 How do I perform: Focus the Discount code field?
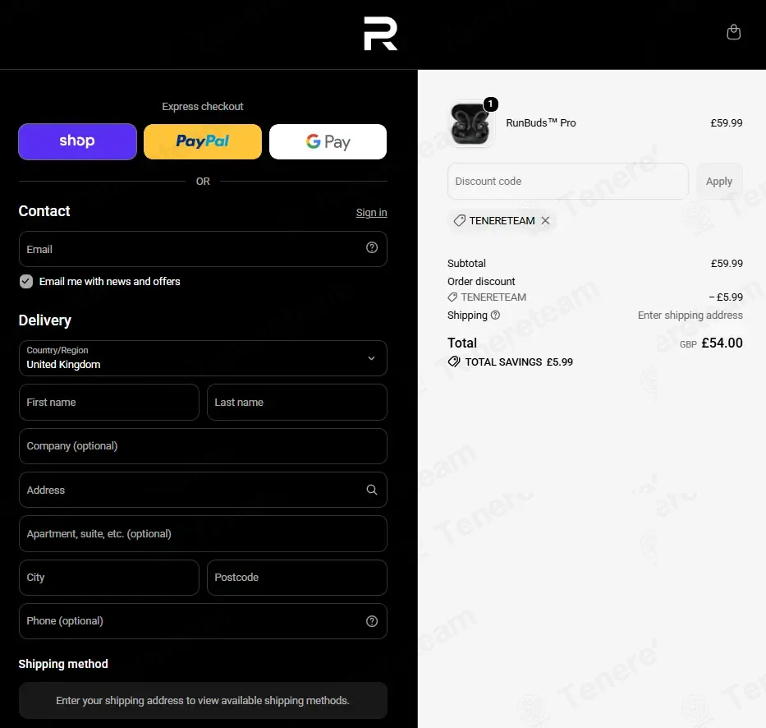coord(567,182)
